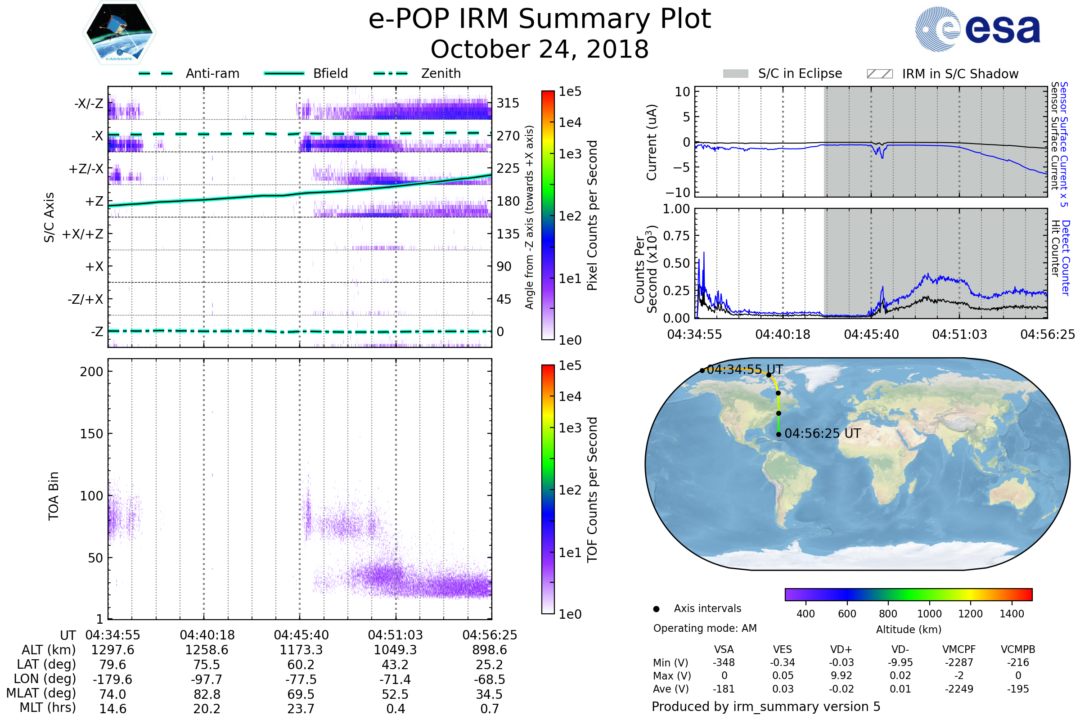Click the Sensor Surface Current x 5 blue label
Screen dimensions: 1080x720
(1063, 144)
